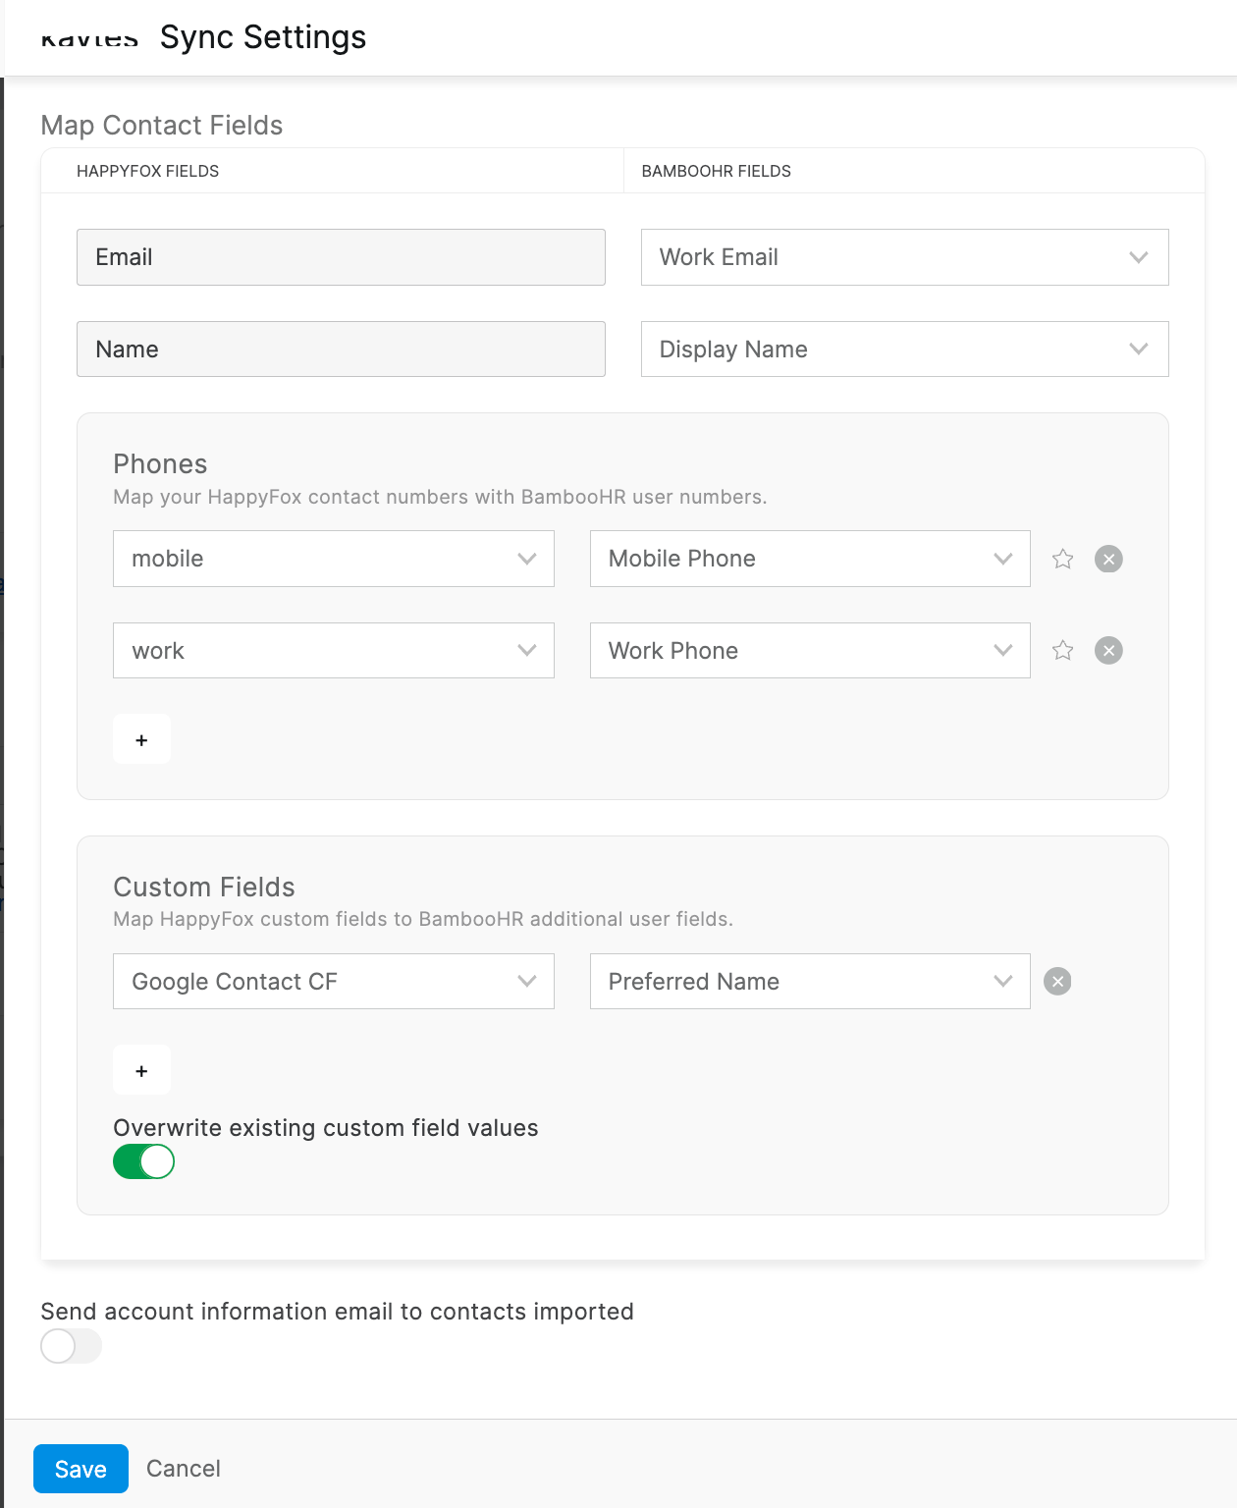The height and width of the screenshot is (1508, 1237).
Task: Open the Display Name dropdown
Action: [x=904, y=349]
